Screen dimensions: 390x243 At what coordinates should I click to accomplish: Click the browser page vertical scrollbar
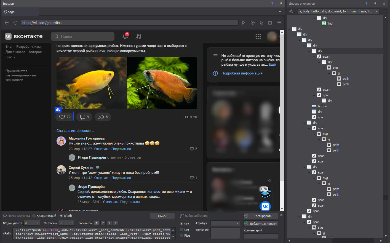tap(282, 108)
